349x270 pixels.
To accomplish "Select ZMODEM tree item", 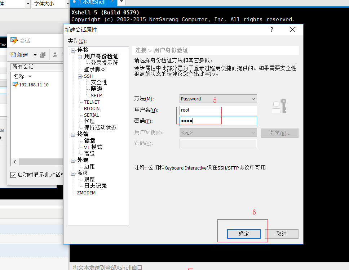I will coord(86,193).
